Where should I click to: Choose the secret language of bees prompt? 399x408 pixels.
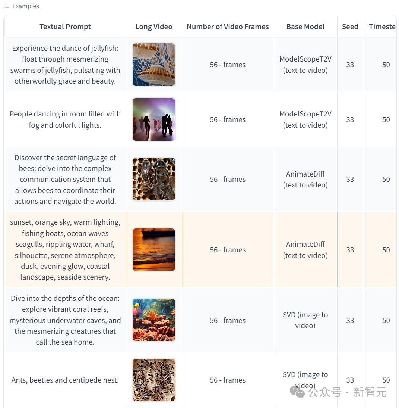click(65, 179)
